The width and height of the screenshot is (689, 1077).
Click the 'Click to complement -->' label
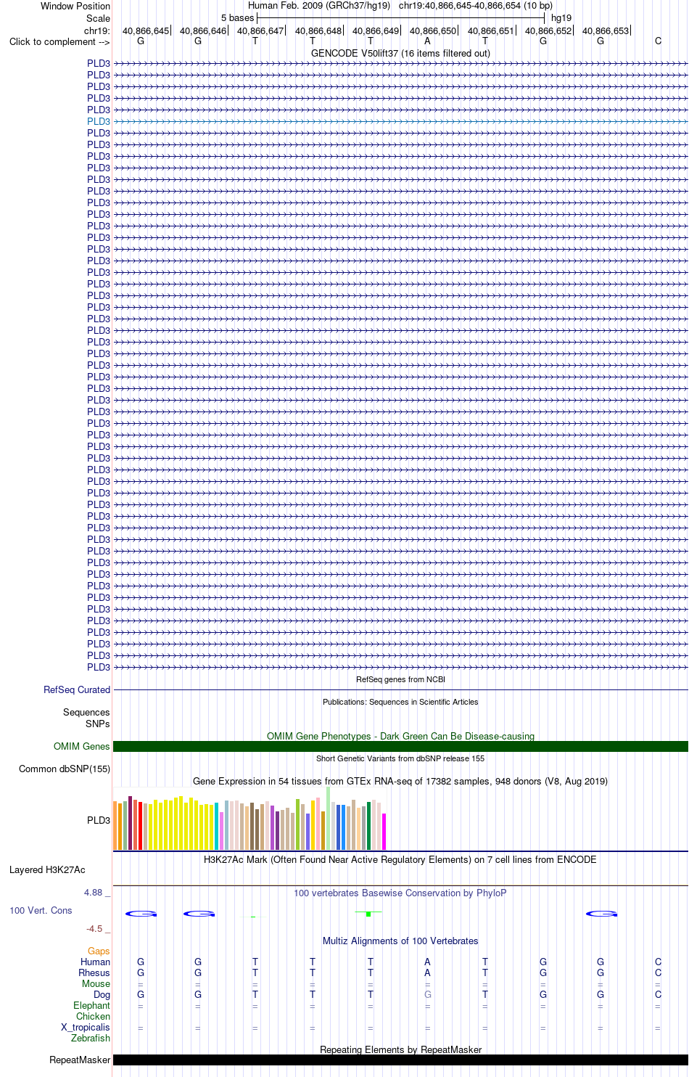(x=59, y=41)
